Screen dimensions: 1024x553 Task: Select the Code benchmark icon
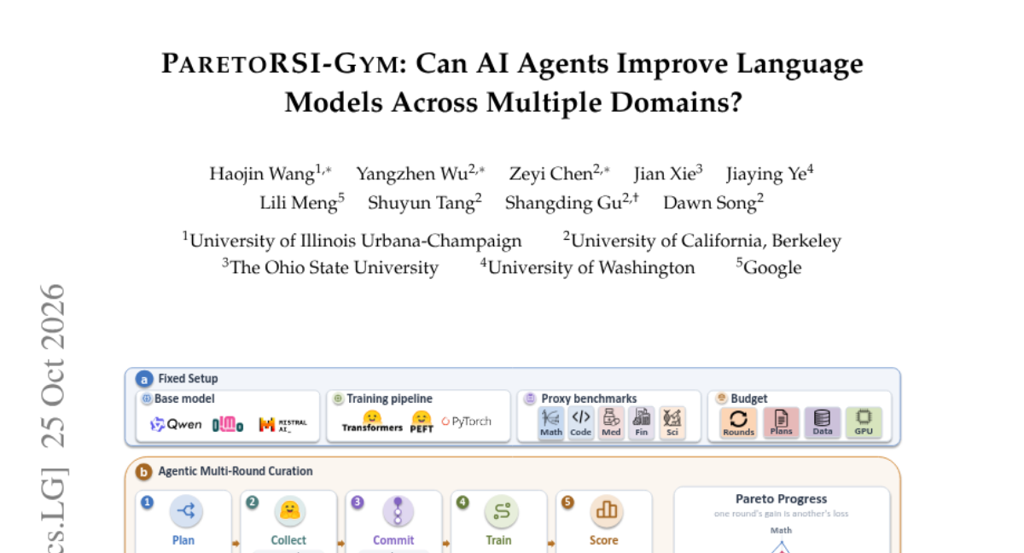(581, 422)
